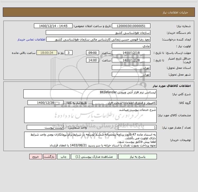Click the واحد شمارش label
The width and height of the screenshot is (198, 192).
(x=77, y=128)
